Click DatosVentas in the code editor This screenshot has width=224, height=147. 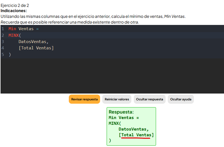(x=33, y=41)
